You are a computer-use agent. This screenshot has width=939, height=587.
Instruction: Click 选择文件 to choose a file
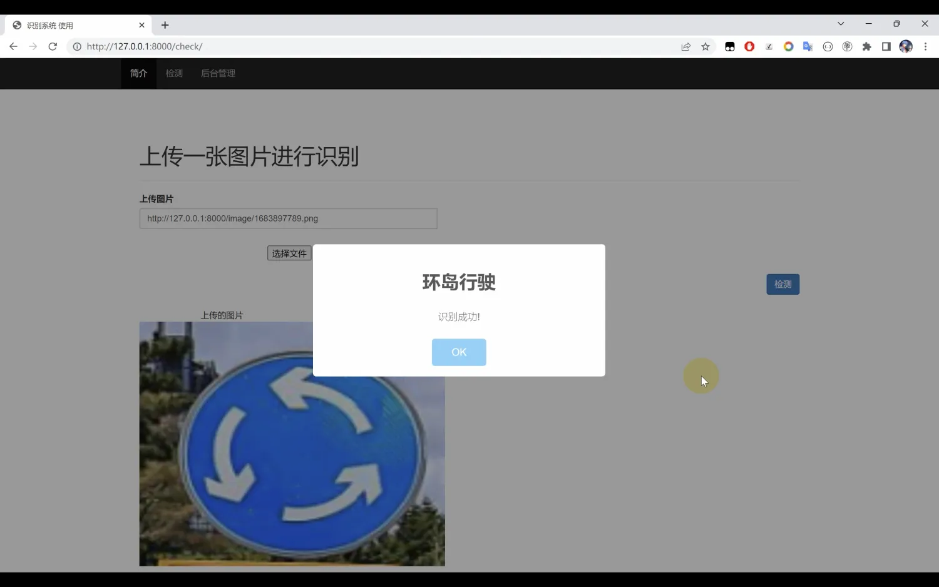click(x=289, y=253)
